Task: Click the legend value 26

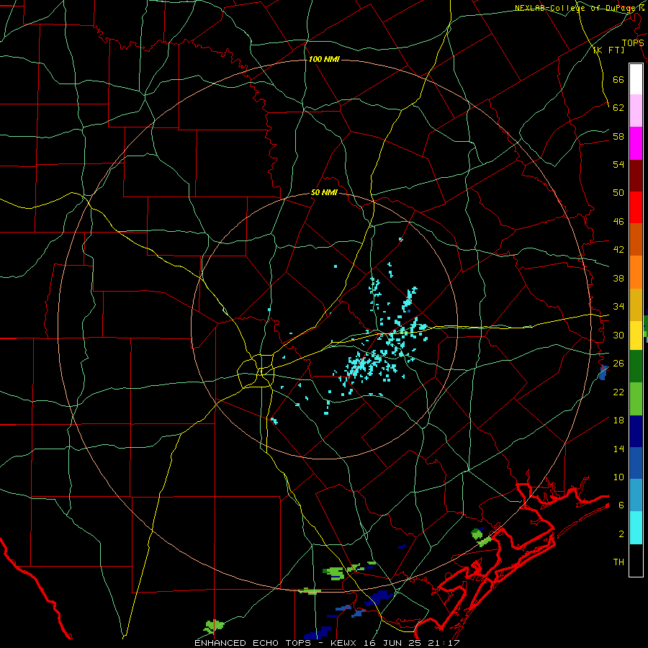Action: click(618, 364)
